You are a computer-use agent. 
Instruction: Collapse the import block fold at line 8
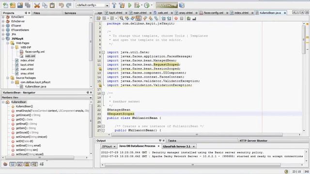pos(103,52)
